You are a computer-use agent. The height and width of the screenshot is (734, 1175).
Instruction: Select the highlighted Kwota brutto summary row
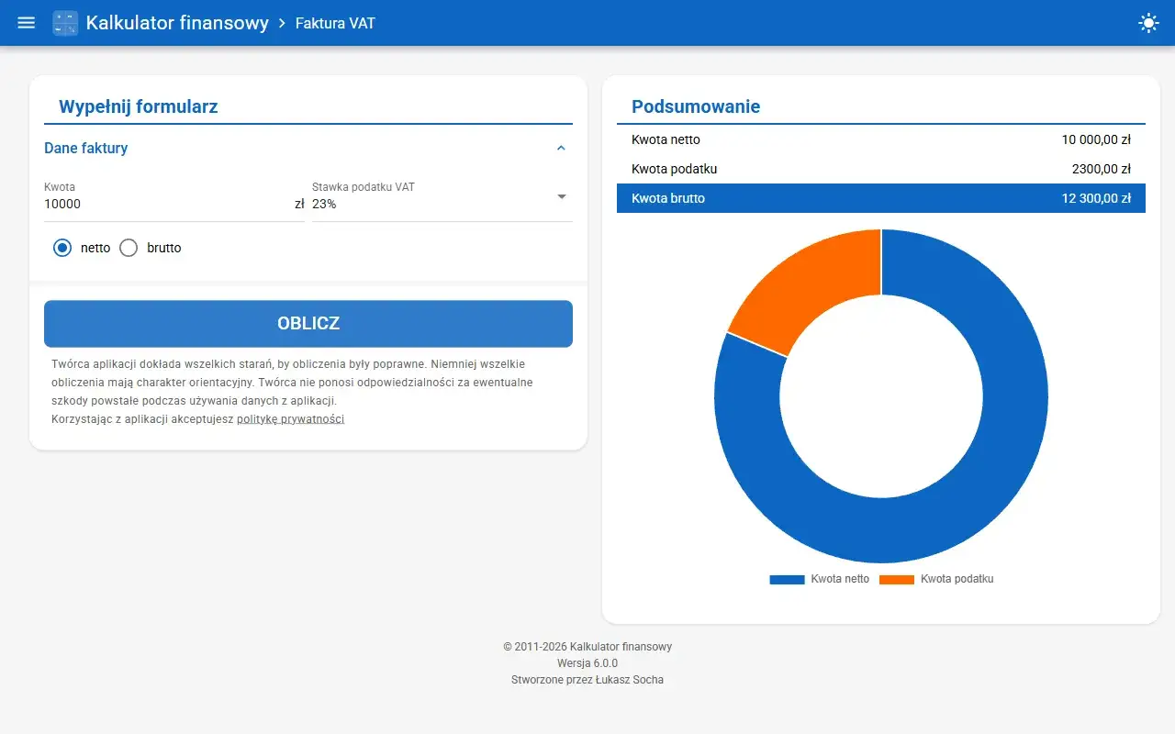(880, 198)
